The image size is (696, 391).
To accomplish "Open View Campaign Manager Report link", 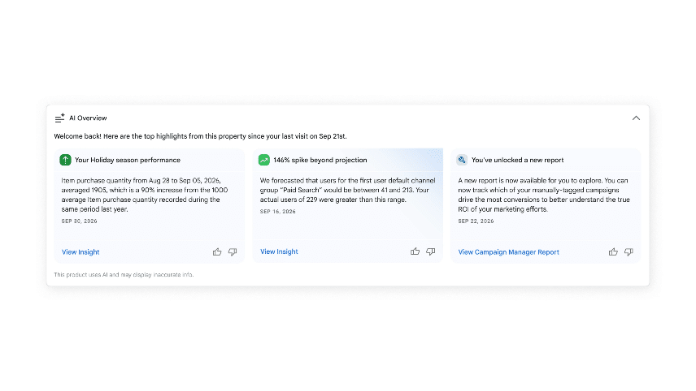I will point(509,252).
